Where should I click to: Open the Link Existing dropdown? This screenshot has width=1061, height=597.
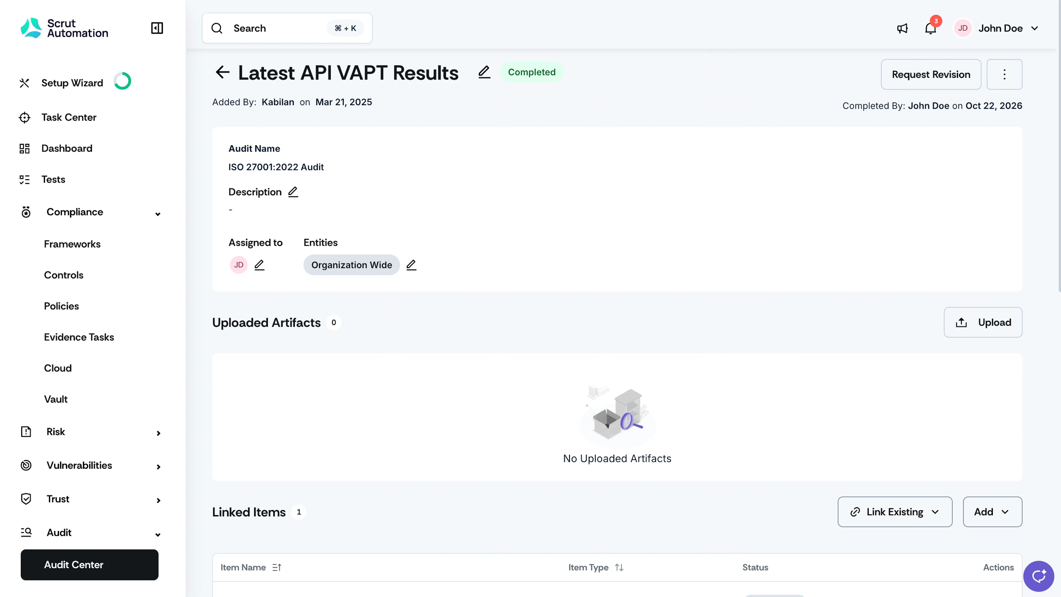[895, 512]
